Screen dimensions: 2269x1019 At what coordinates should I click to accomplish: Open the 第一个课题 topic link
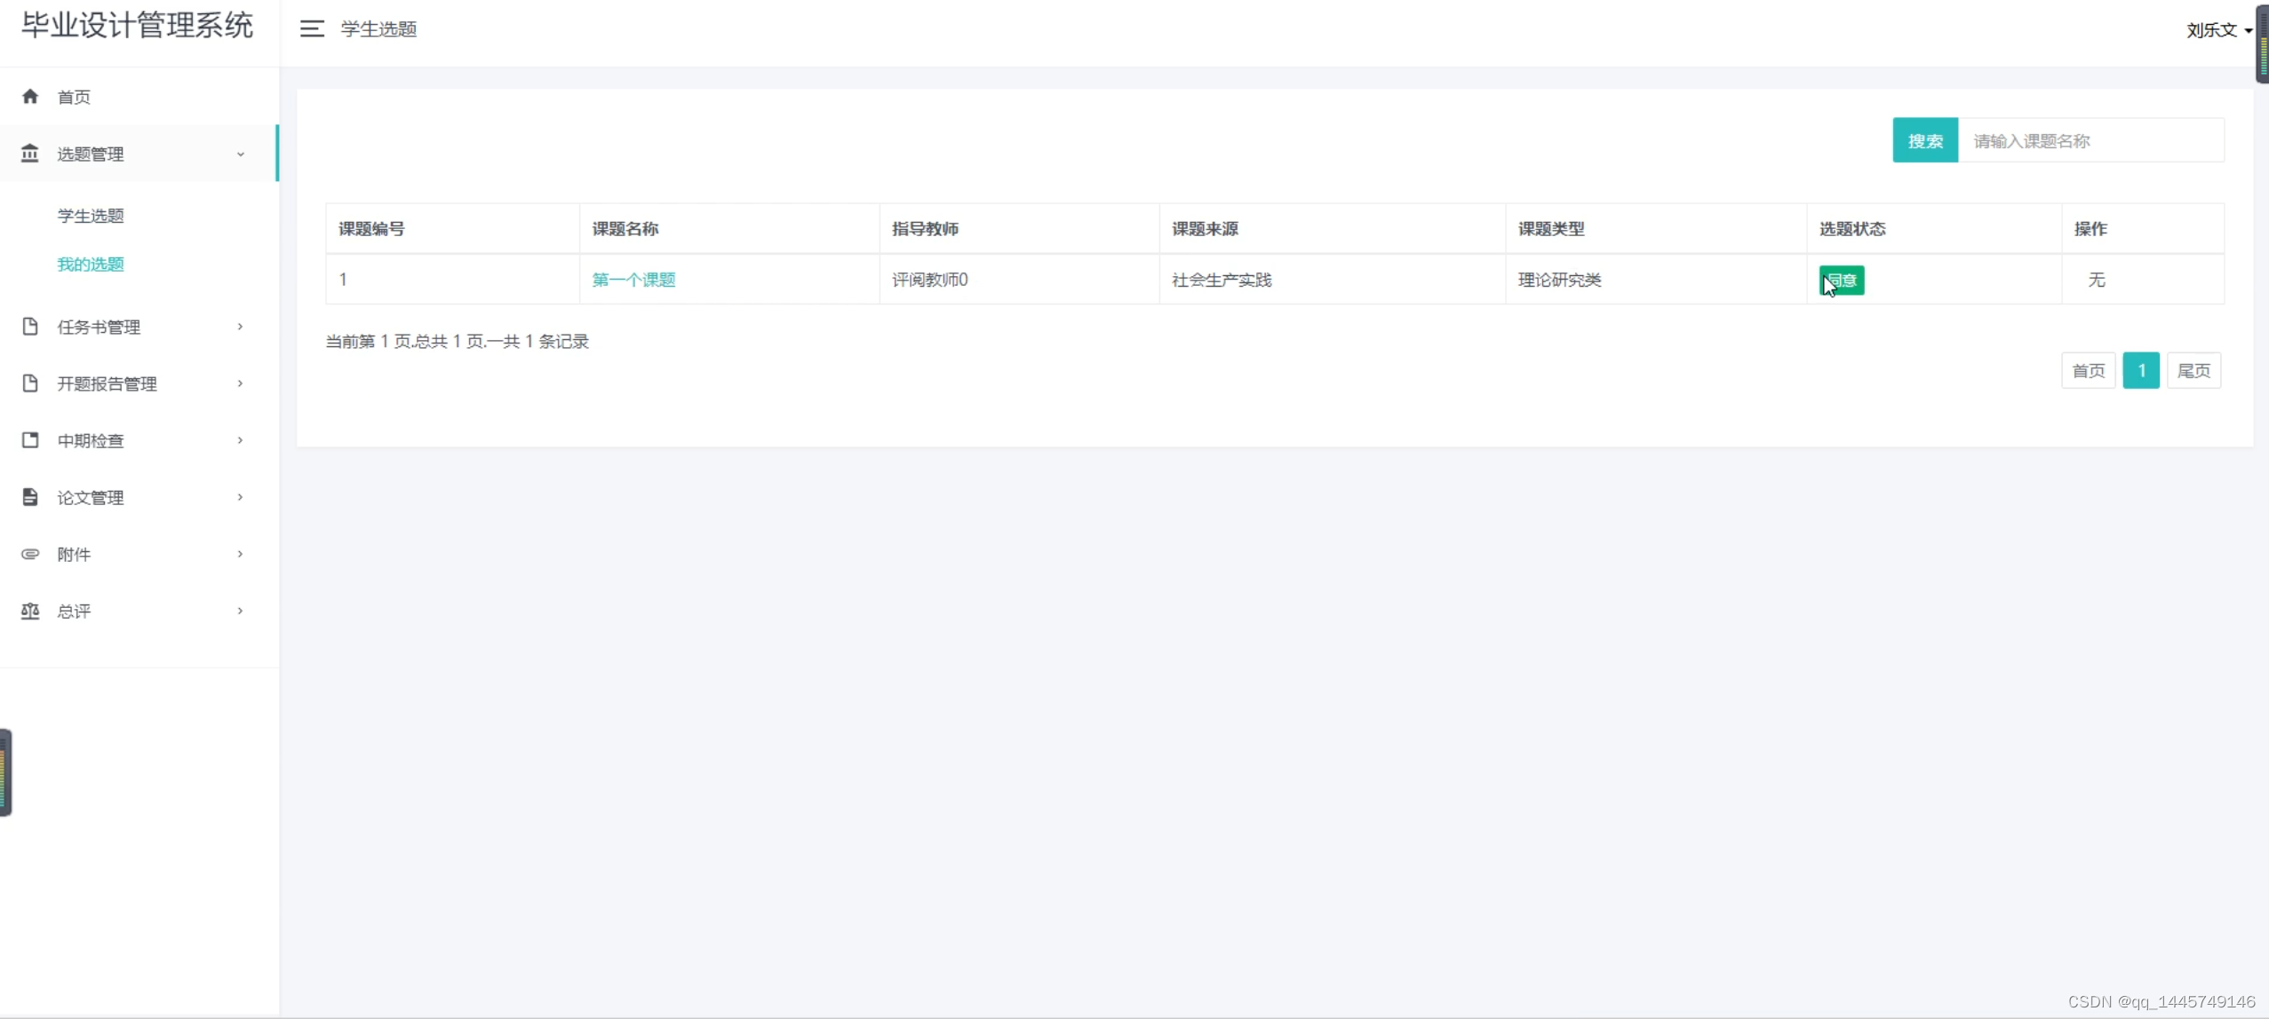633,280
